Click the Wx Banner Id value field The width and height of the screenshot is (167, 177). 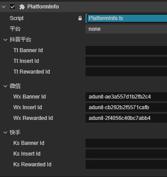click(x=126, y=97)
